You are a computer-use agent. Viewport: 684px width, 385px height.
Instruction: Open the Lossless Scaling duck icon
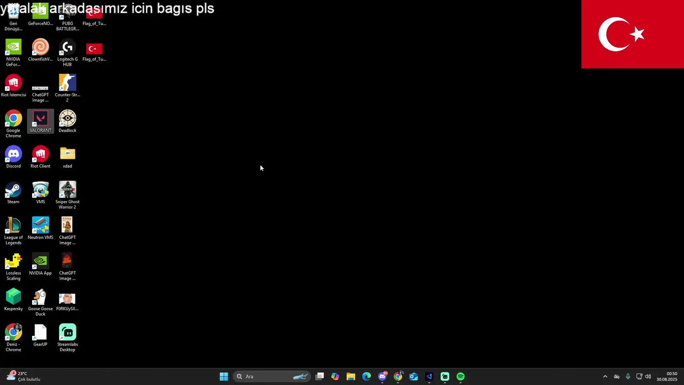click(13, 267)
